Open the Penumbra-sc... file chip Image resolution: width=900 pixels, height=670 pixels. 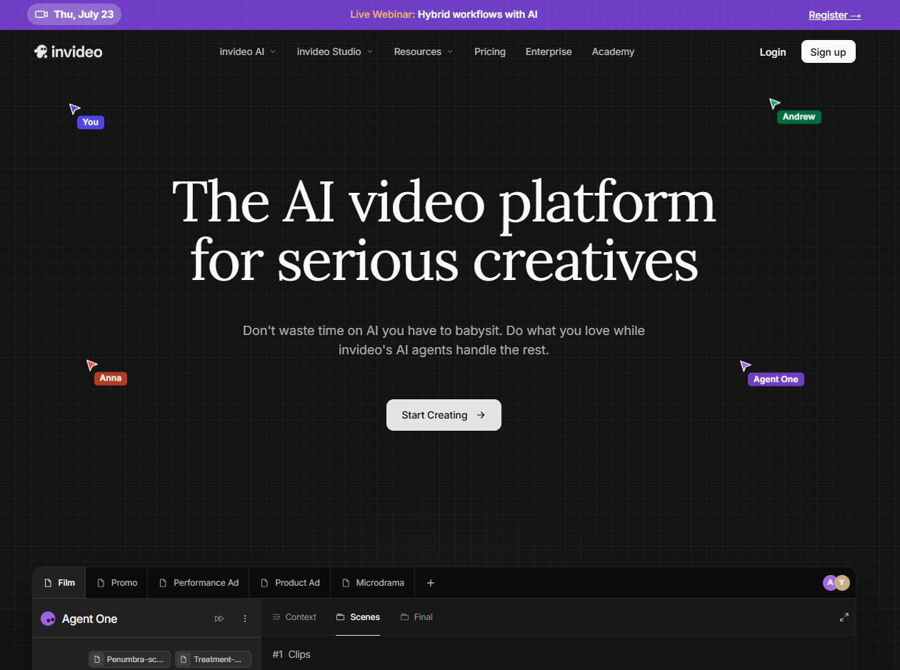point(129,659)
